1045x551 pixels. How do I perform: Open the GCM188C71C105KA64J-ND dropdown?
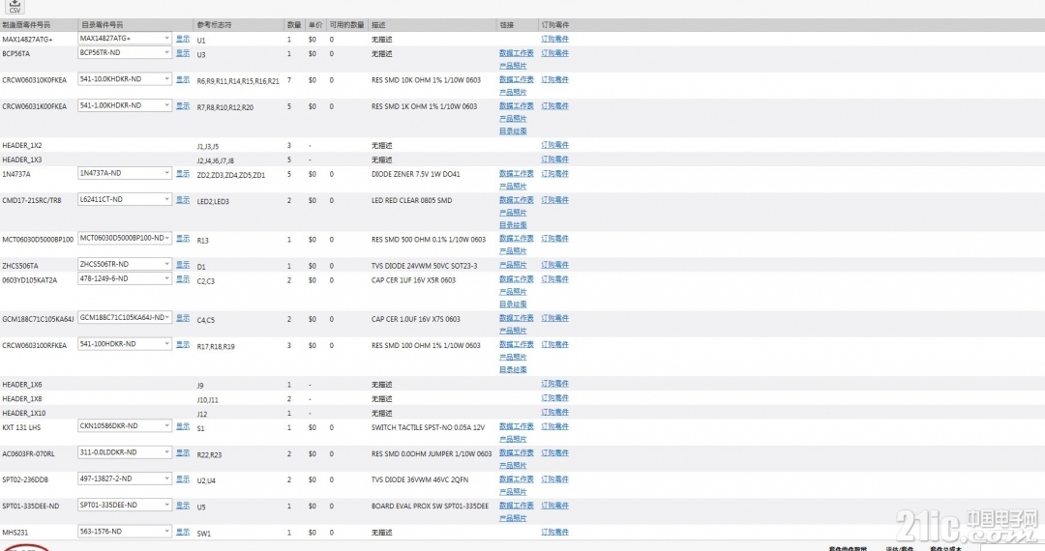(x=125, y=318)
